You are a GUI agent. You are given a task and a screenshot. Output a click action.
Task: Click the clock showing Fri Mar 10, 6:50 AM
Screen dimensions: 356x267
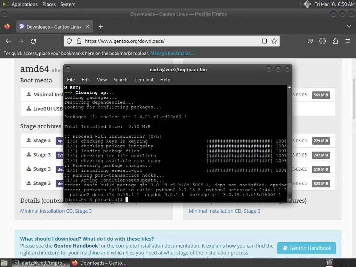tap(334, 4)
